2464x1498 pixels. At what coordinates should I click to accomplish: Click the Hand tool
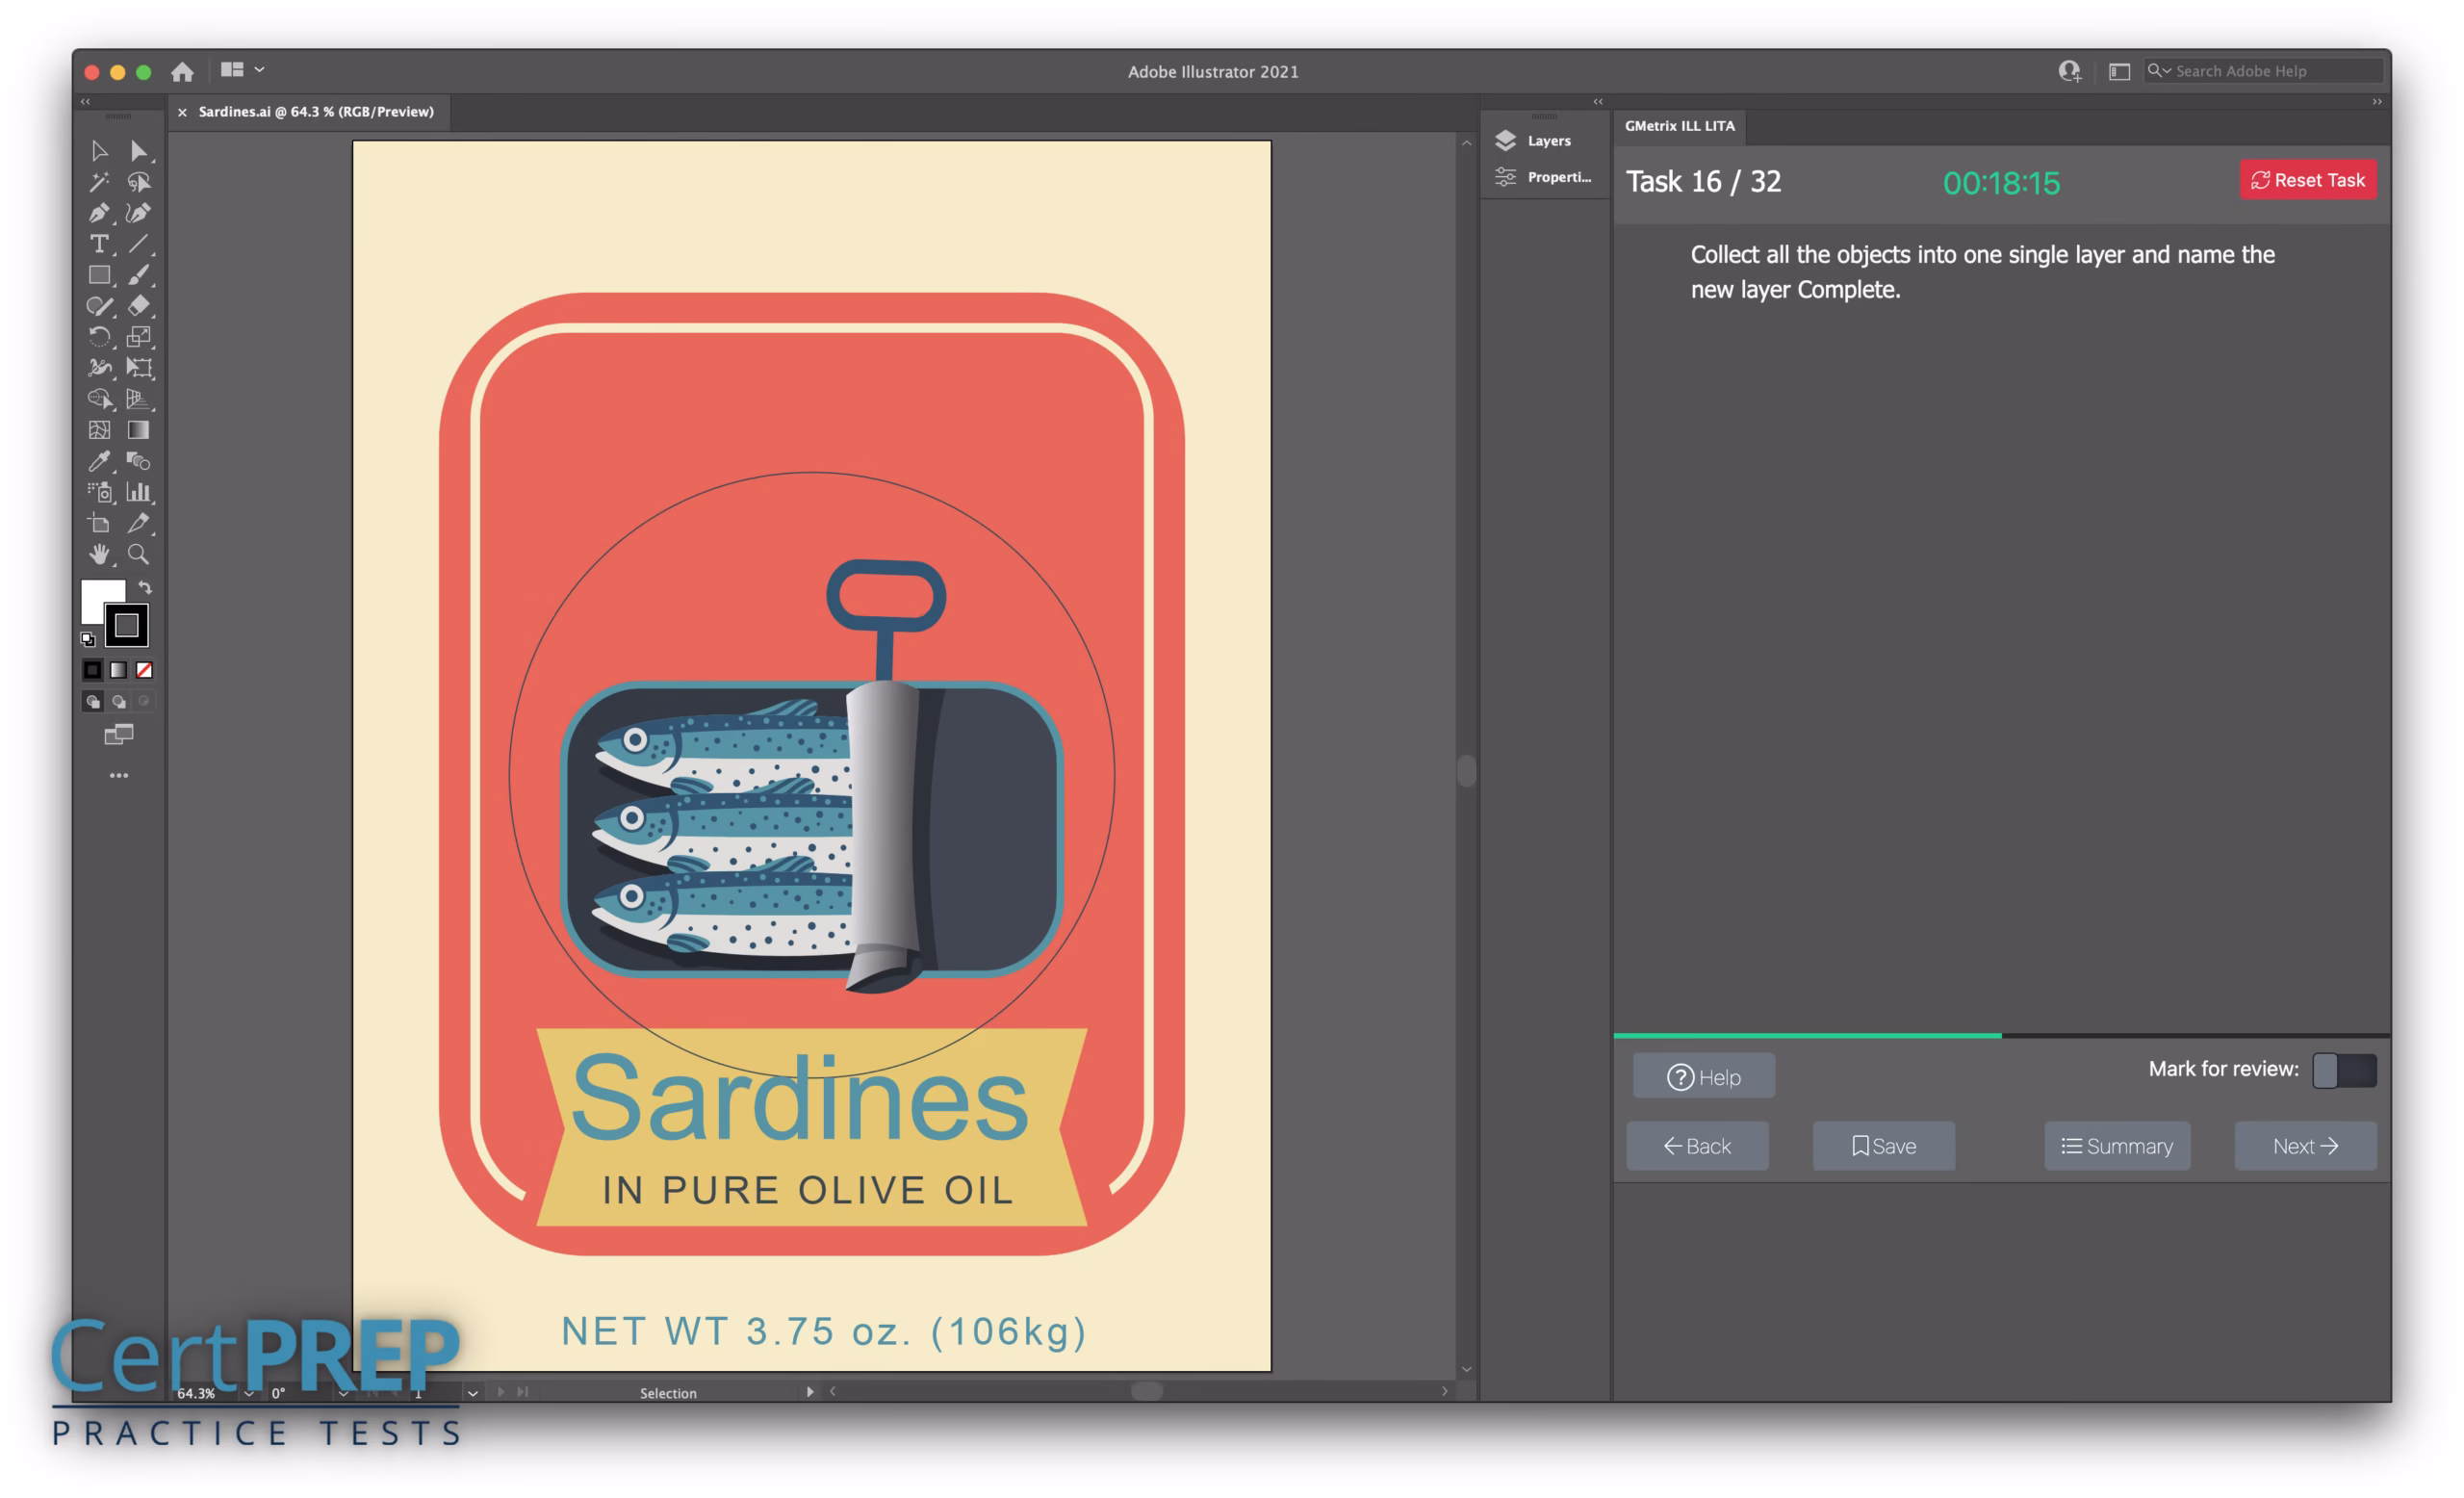click(98, 554)
